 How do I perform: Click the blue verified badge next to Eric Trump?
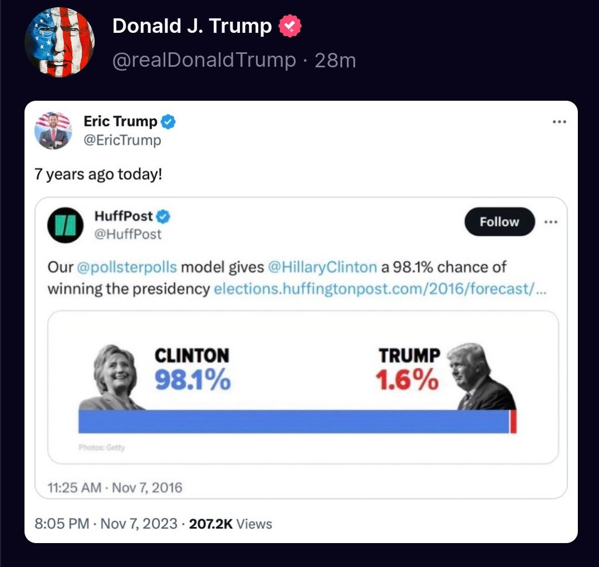168,121
